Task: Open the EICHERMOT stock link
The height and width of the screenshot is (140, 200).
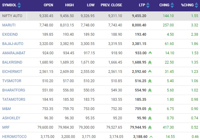Action: (x=12, y=72)
